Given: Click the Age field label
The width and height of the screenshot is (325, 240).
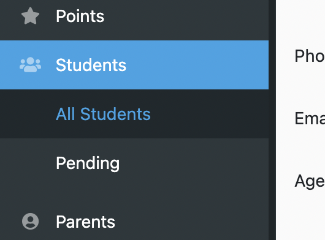Looking at the screenshot, I should pyautogui.click(x=310, y=181).
